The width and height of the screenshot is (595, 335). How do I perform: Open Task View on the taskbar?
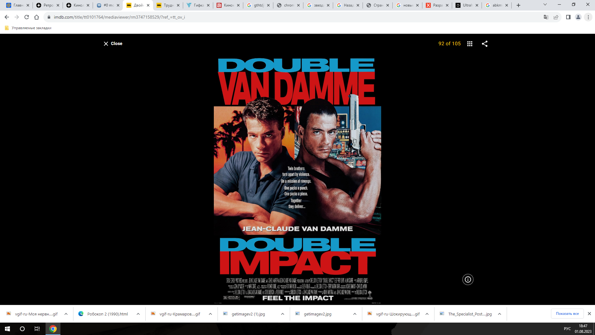pyautogui.click(x=37, y=329)
